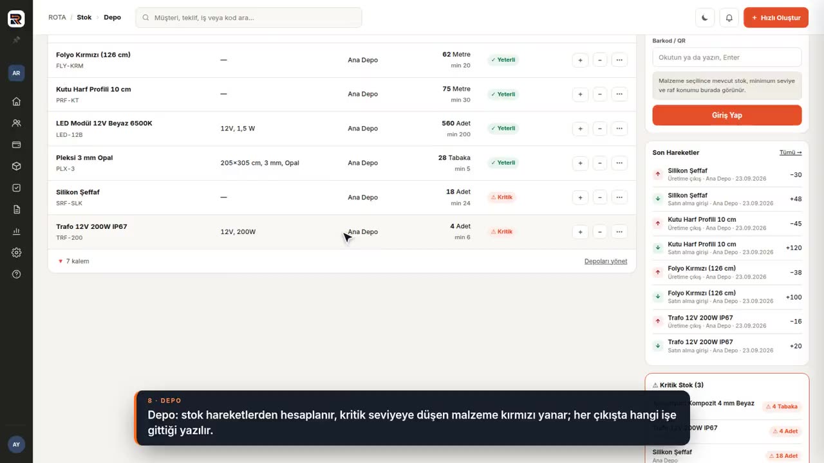The height and width of the screenshot is (463, 824).
Task: Open the Silikon Şeffaf −30 movement entry
Action: (727, 174)
